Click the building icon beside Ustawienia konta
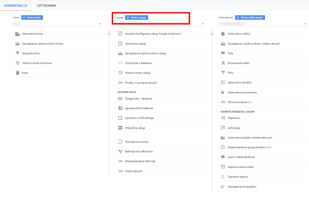309x202 pixels. [x=17, y=34]
